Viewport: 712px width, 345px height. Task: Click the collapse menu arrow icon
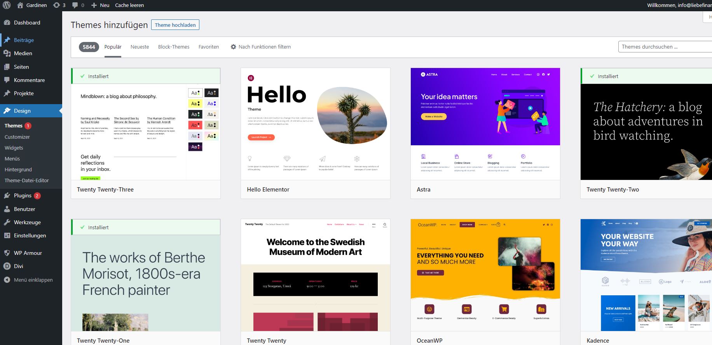[7, 280]
